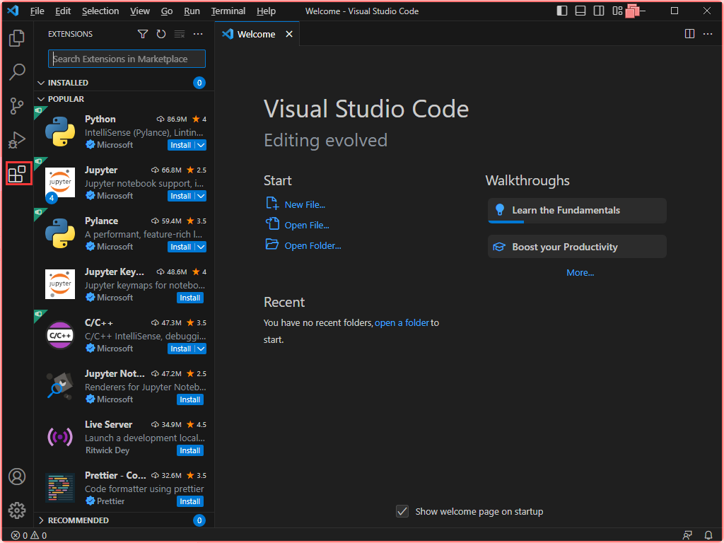The height and width of the screenshot is (543, 724).
Task: Install the Python extension
Action: click(x=181, y=145)
